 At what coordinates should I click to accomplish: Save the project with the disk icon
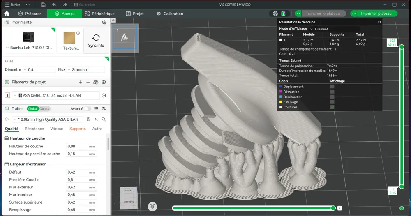[43, 5]
